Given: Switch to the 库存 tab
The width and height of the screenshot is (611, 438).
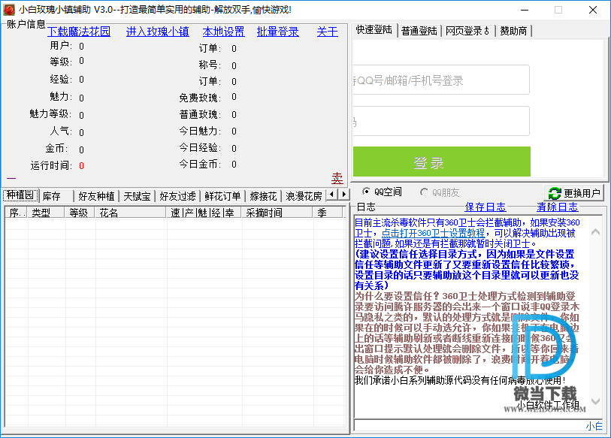Looking at the screenshot, I should (x=56, y=196).
